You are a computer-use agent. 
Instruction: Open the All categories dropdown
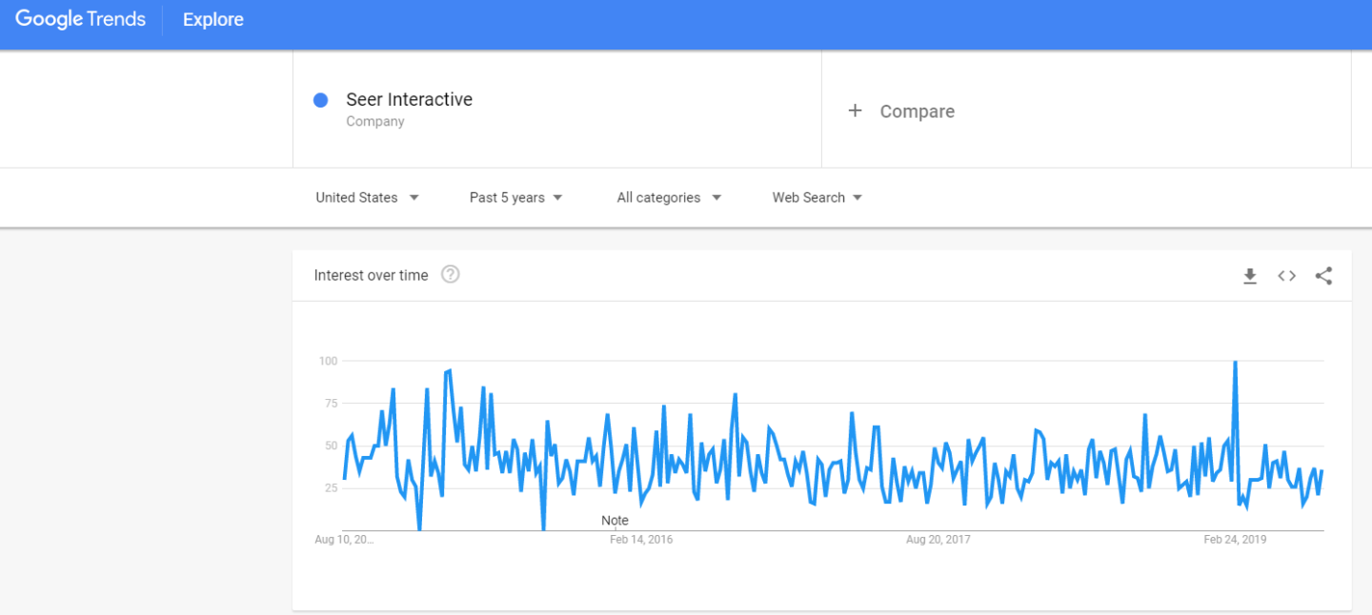coord(668,198)
